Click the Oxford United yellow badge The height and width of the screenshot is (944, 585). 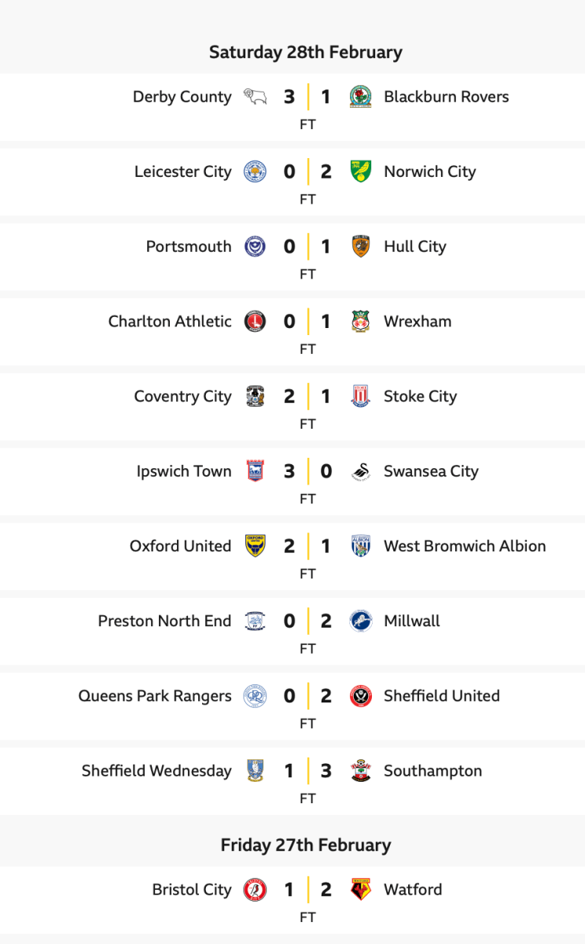click(255, 546)
